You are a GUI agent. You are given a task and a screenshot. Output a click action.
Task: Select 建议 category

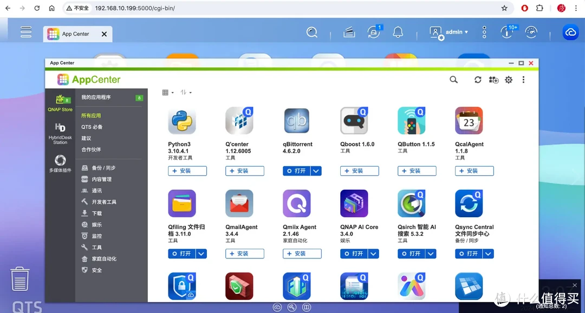[86, 138]
